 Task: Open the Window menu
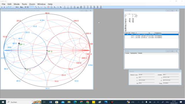pyautogui.click(x=41, y=4)
